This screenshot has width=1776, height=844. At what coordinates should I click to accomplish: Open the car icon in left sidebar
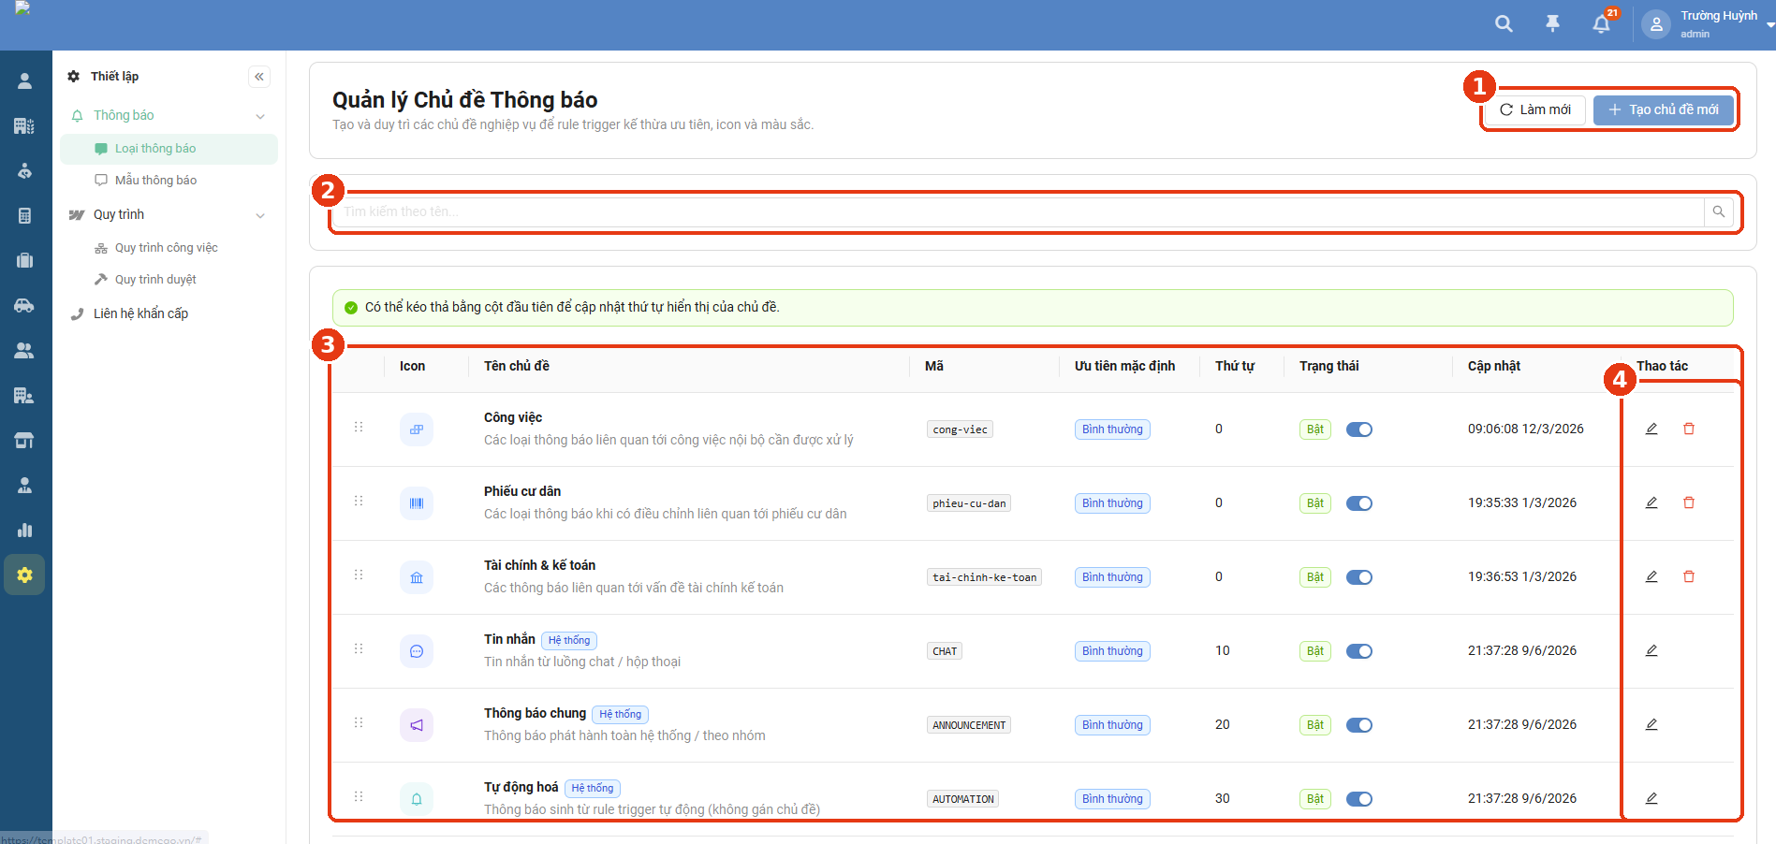click(x=24, y=305)
